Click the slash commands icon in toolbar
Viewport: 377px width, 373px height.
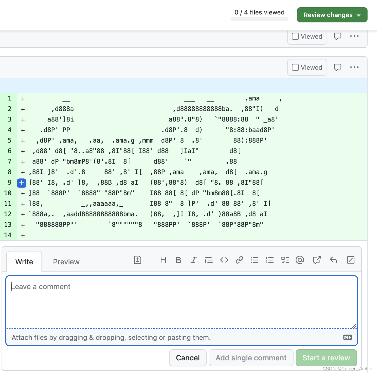[351, 260]
